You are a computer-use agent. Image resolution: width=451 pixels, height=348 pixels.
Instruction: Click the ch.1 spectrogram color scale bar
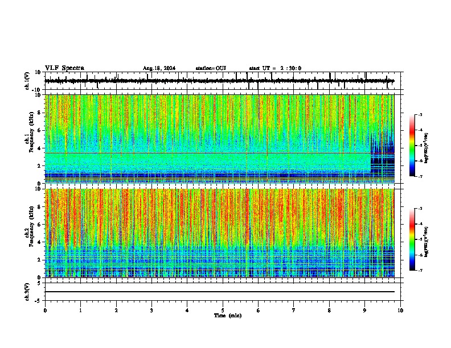412,146
